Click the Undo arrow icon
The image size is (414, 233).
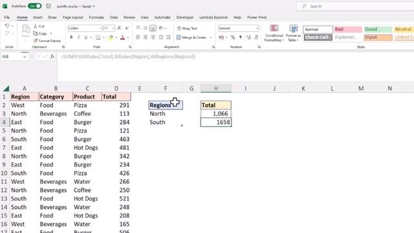click(7, 26)
